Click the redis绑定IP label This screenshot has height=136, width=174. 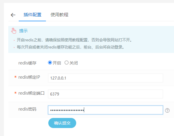[29, 77]
